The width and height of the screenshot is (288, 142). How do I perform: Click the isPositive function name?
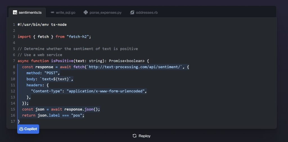[62, 61]
